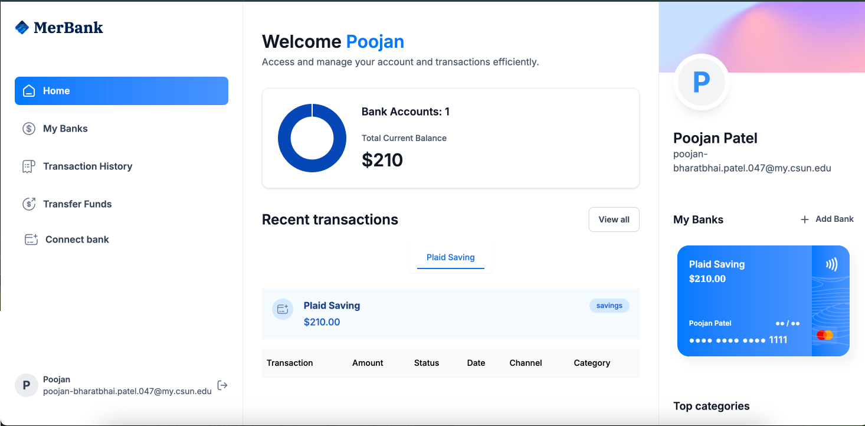Click the View all button
The image size is (865, 426).
coord(614,219)
